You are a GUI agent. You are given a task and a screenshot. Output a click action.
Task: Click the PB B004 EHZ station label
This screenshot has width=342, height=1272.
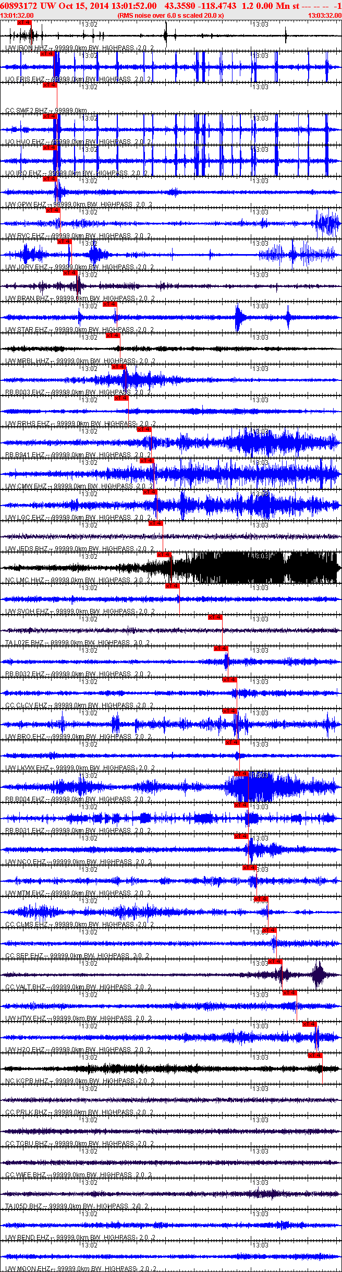(x=25, y=799)
